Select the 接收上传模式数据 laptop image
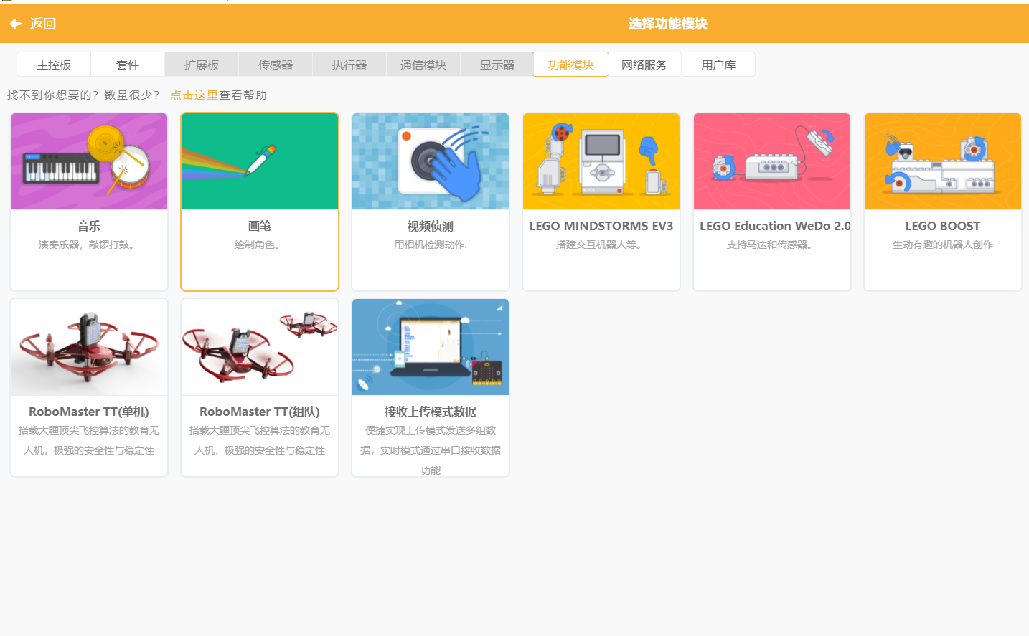This screenshot has height=636, width=1029. click(x=431, y=347)
